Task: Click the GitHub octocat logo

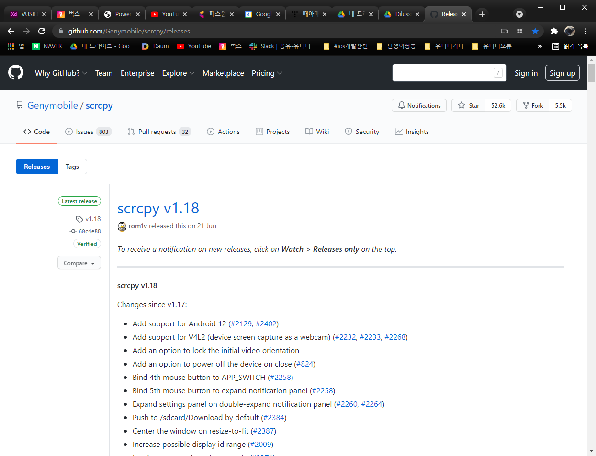Action: (x=16, y=73)
